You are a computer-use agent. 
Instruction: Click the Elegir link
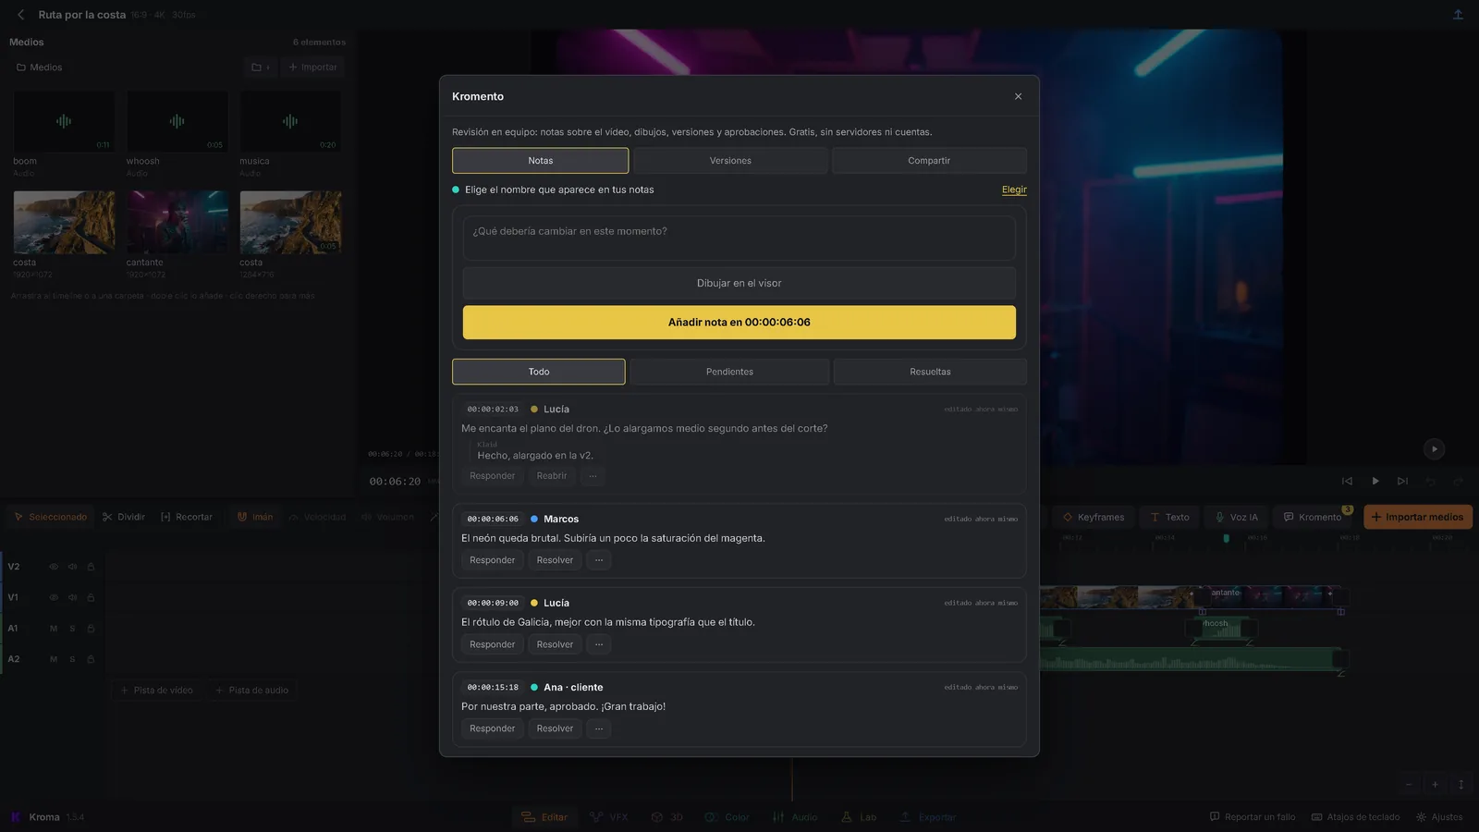point(1014,190)
